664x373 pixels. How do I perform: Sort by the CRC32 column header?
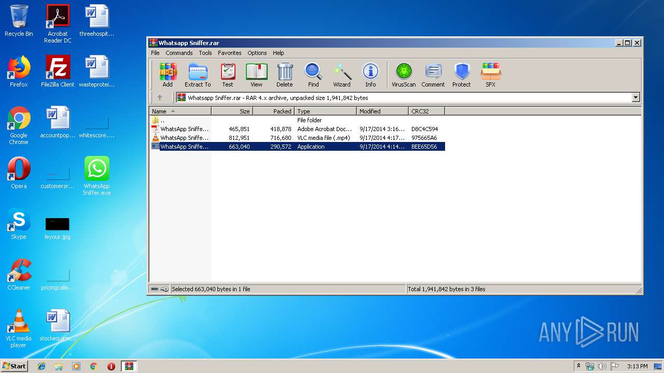[x=426, y=111]
